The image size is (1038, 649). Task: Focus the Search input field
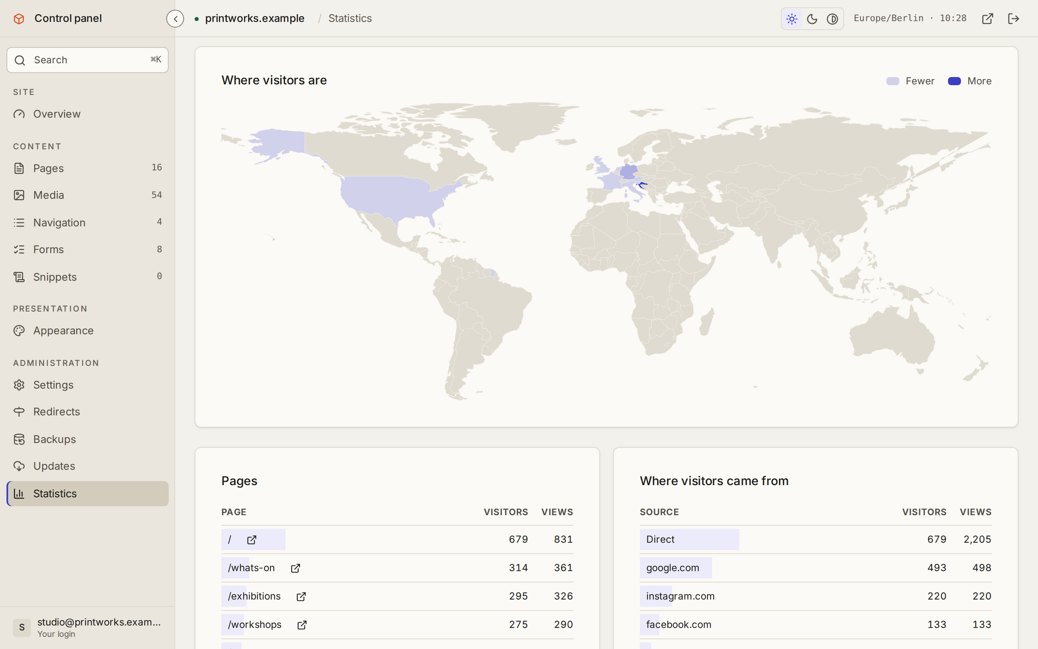point(87,60)
